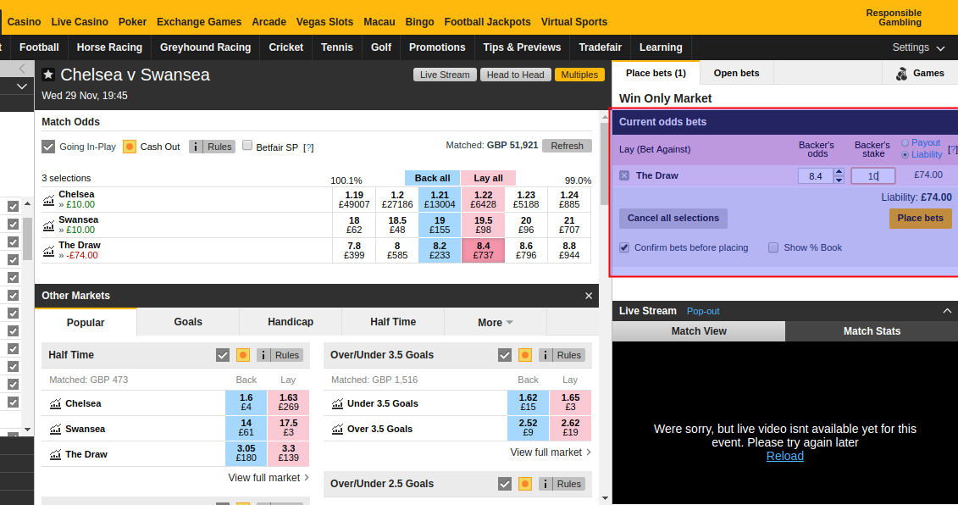958x505 pixels.
Task: Select the Payout radio option
Action: pos(905,143)
